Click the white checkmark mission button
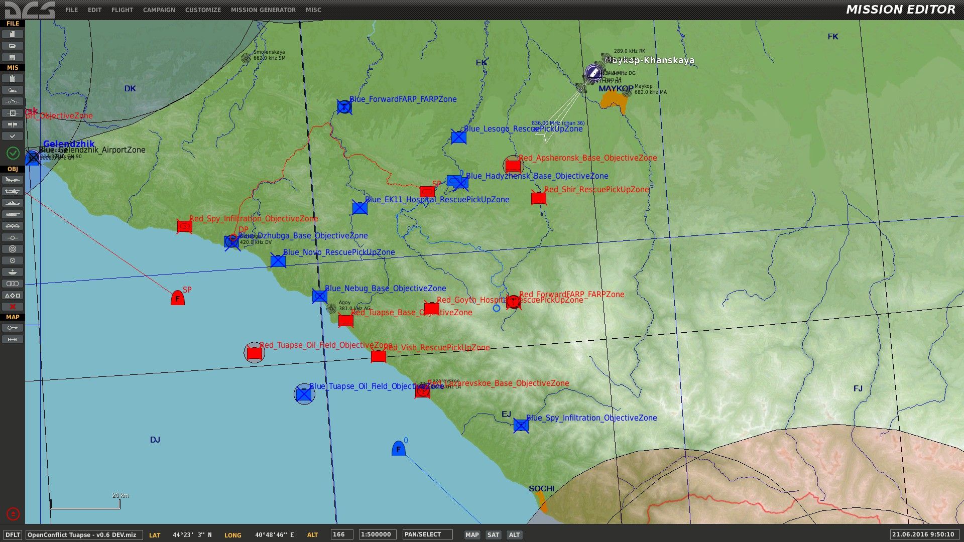Screen dimensions: 964x542 click(x=13, y=136)
